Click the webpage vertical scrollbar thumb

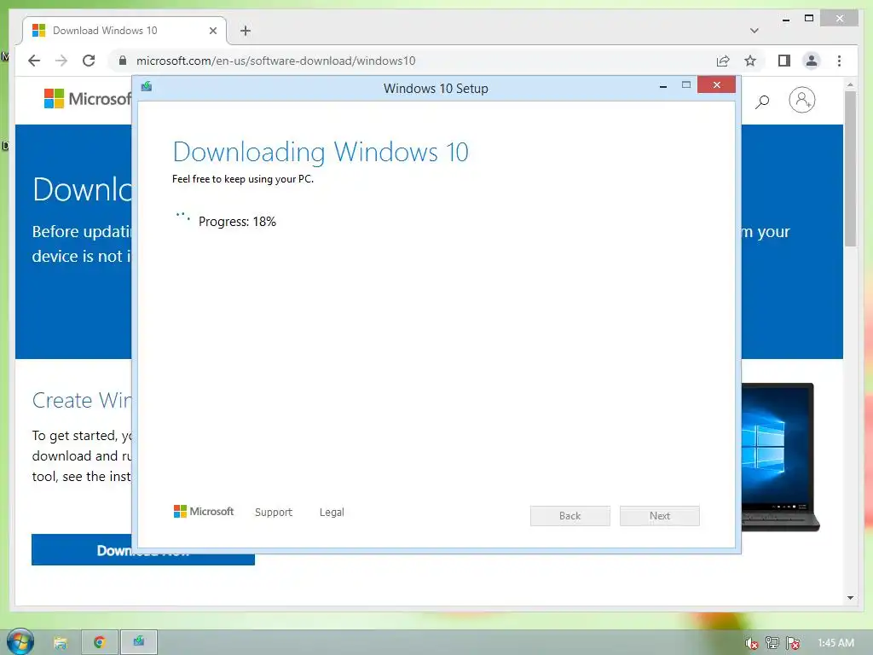(x=850, y=168)
